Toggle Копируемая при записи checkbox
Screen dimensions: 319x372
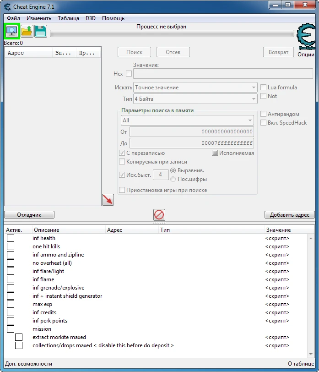[122, 162]
